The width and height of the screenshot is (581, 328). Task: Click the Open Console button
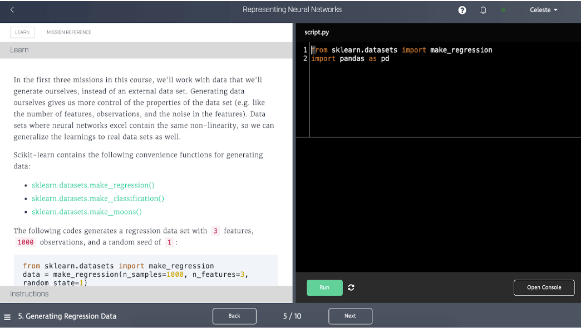click(544, 287)
